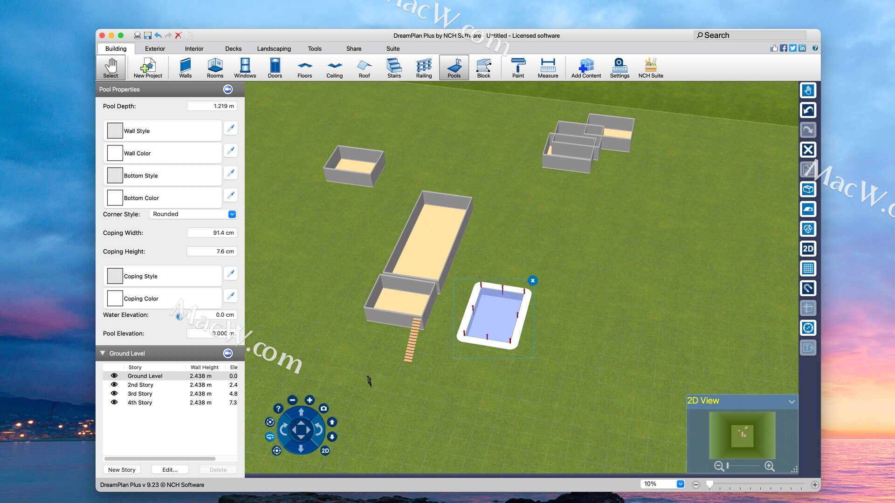Collapse the 2D View panel chevron

pos(792,401)
